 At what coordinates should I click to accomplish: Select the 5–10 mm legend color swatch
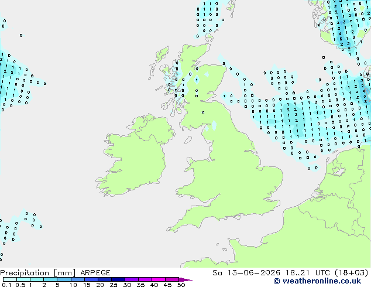tap(64, 279)
